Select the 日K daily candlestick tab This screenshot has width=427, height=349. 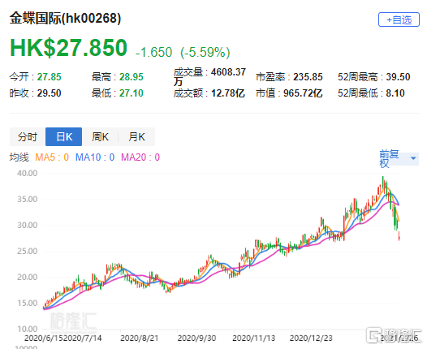tap(63, 136)
